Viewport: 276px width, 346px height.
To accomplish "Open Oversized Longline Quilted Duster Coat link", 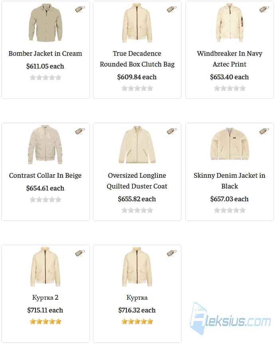I will pyautogui.click(x=137, y=181).
